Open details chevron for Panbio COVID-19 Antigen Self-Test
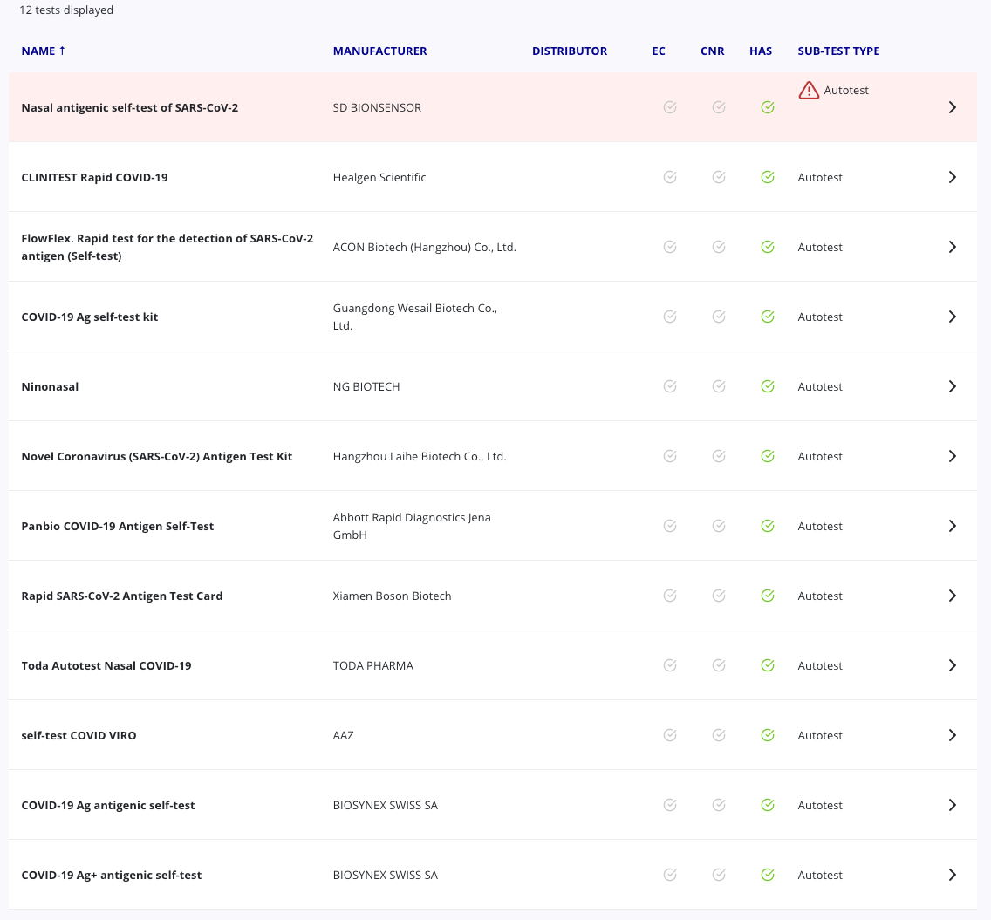Viewport: 991px width, 920px height. [953, 526]
